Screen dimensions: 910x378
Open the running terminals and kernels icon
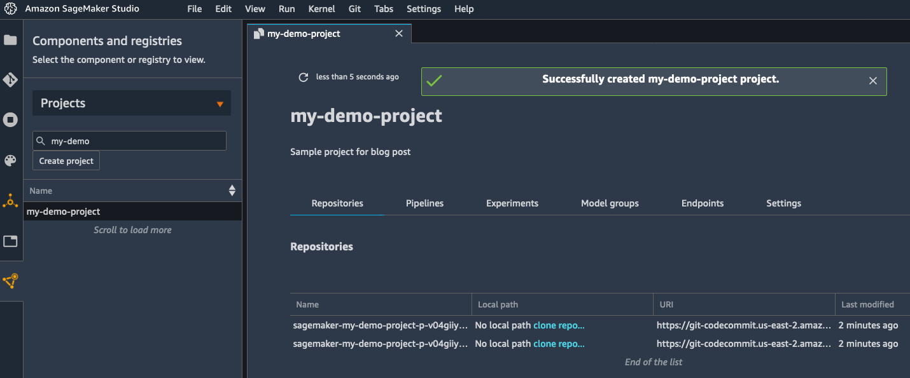(10, 120)
